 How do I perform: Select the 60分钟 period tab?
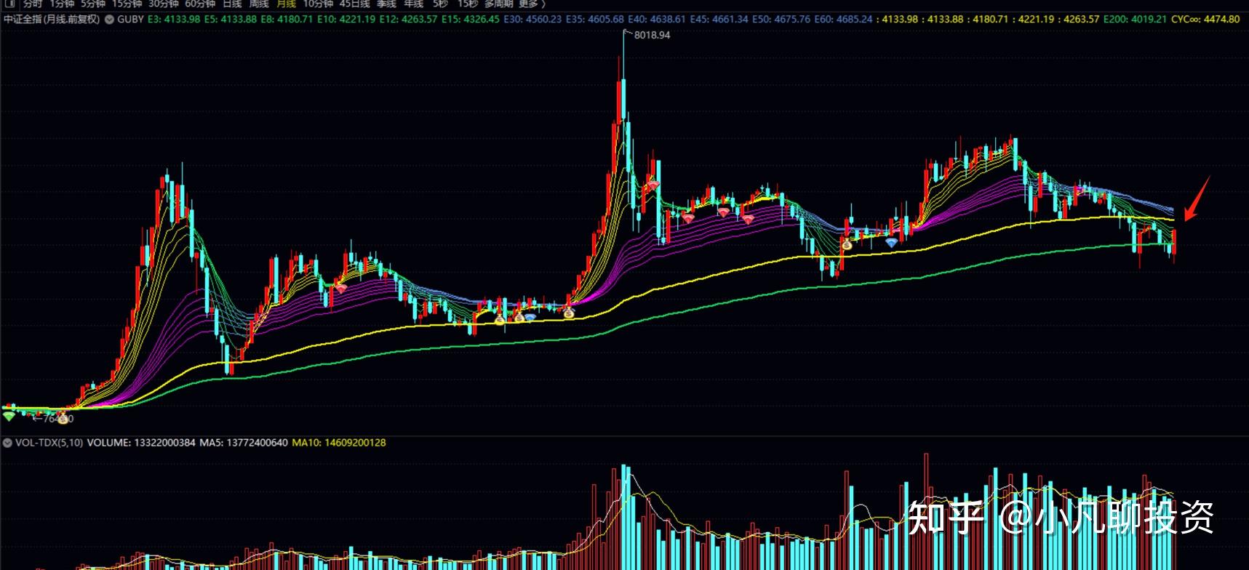[200, 4]
